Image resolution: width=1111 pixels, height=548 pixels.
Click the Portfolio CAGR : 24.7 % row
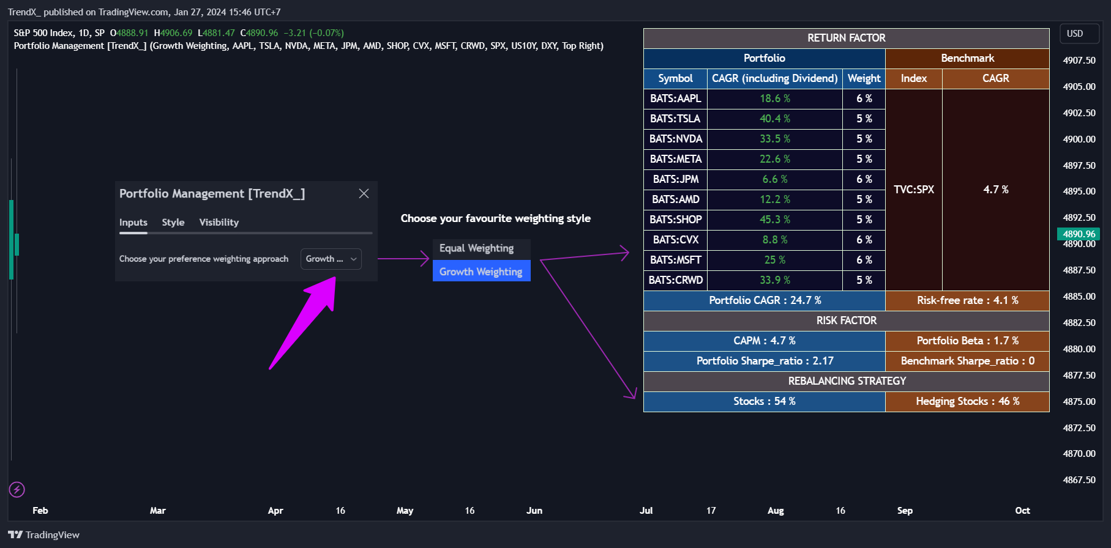pyautogui.click(x=765, y=300)
